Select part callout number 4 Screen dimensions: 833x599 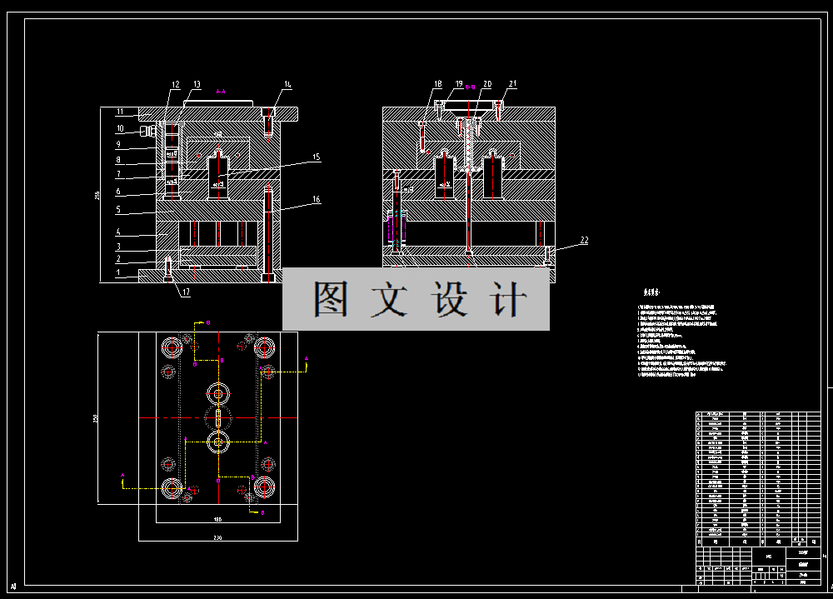coord(118,232)
